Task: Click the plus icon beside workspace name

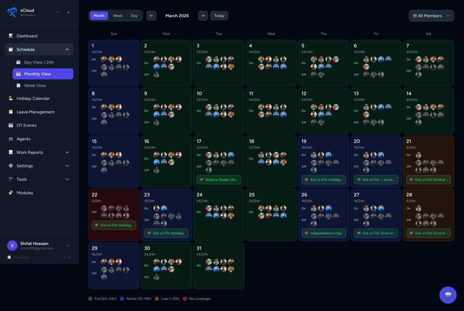Action: click(x=68, y=12)
